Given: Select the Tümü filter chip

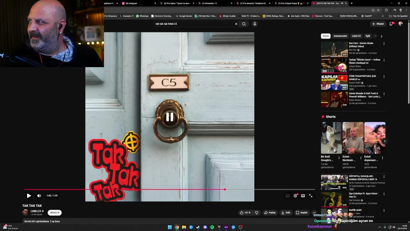Looking at the screenshot, I should (325, 36).
